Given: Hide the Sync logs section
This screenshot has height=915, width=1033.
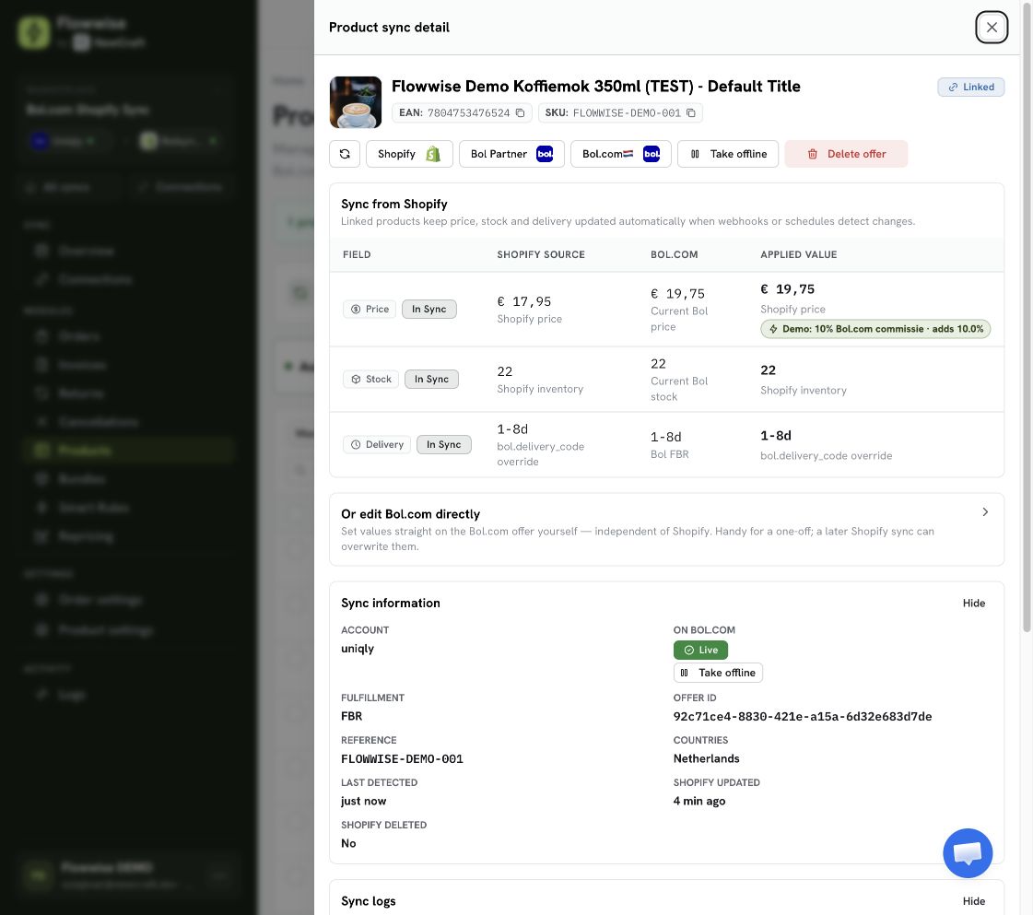Looking at the screenshot, I should point(974,900).
